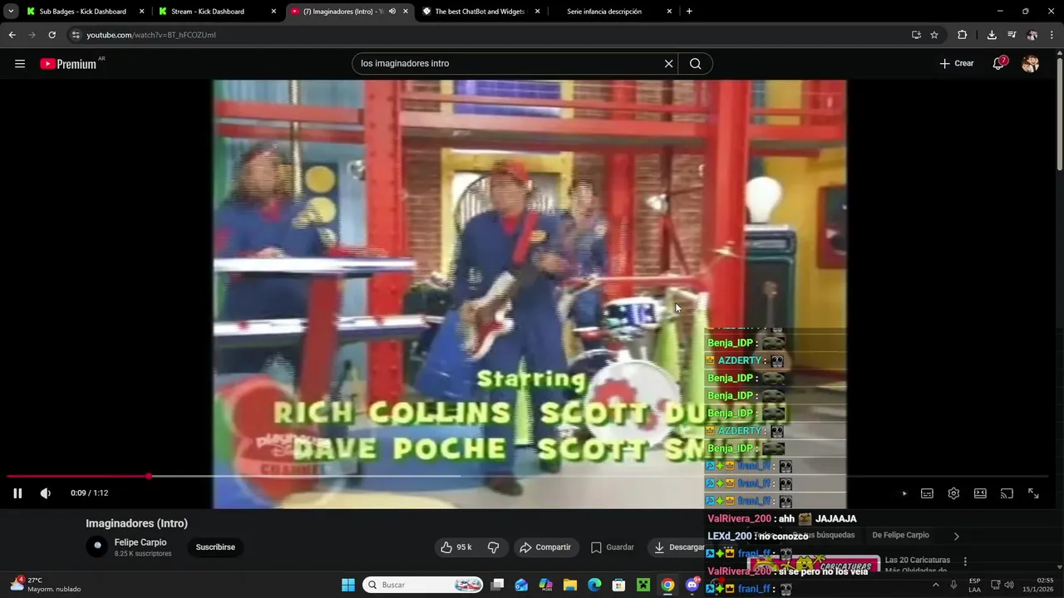Click Compartir to share the video

coord(545,547)
